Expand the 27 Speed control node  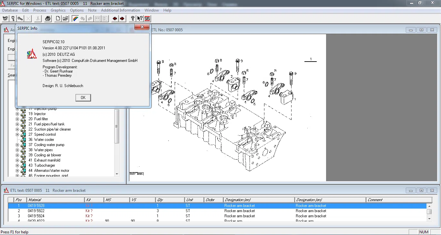[17, 134]
